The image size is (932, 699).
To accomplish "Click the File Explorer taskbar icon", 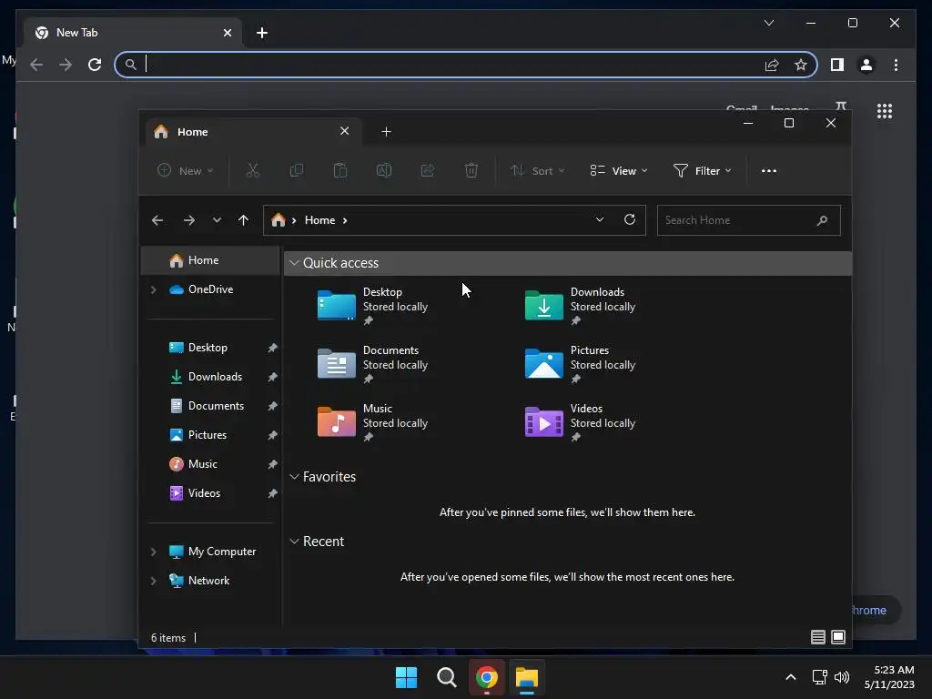I will (527, 677).
